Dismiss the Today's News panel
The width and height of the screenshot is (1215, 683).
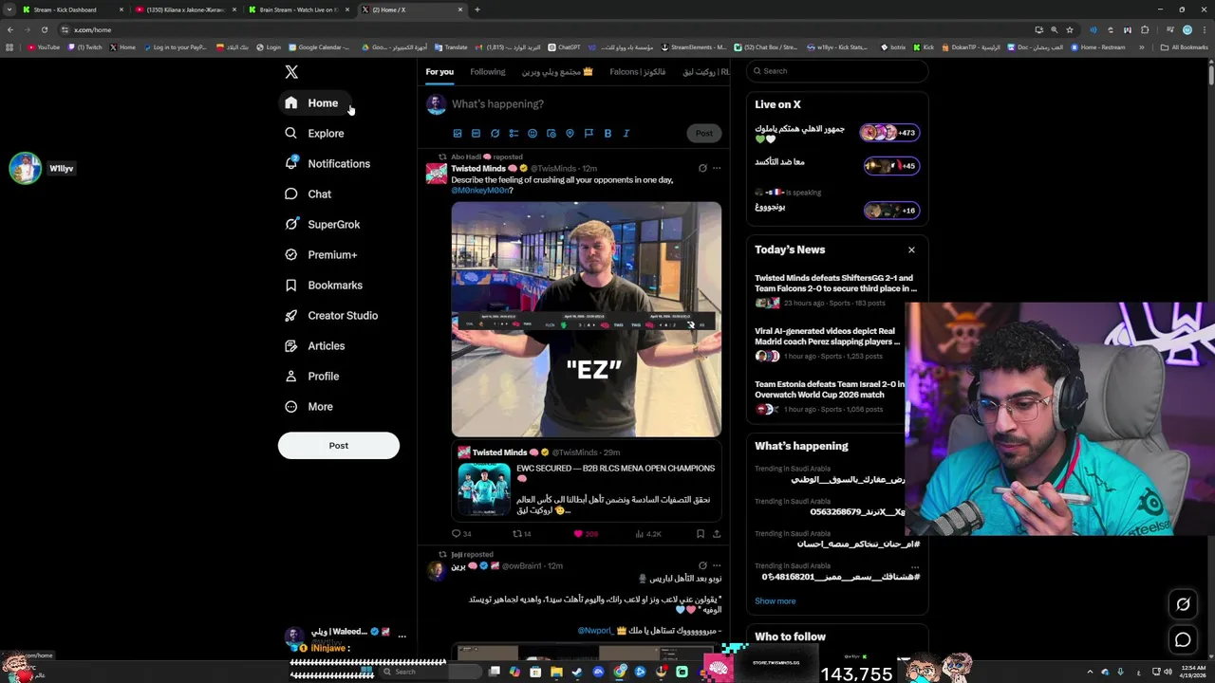pyautogui.click(x=911, y=250)
